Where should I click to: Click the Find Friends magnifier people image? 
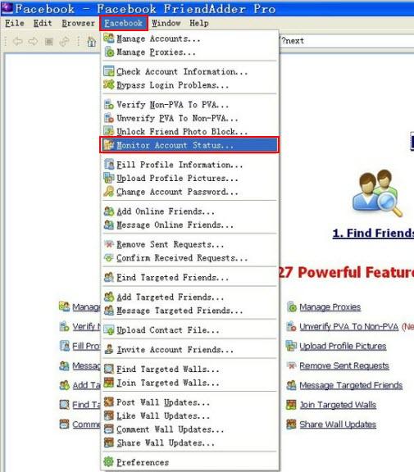pos(377,193)
